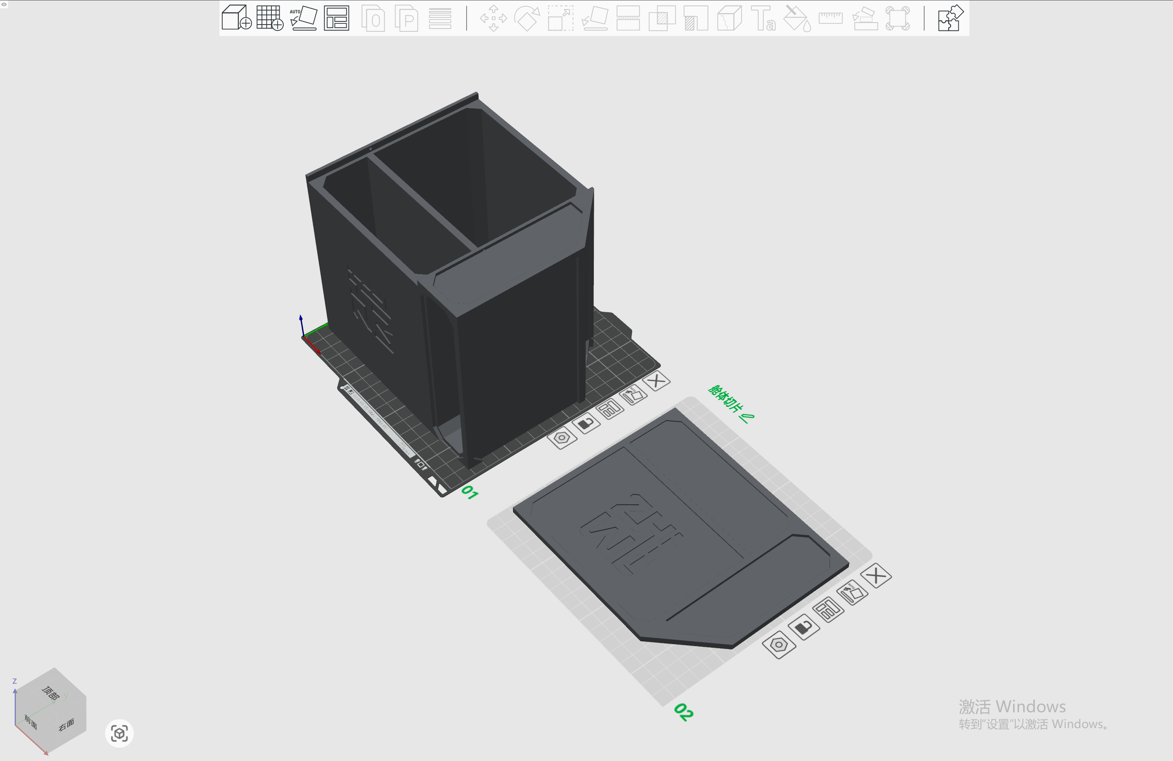Viewport: 1173px width, 761px height.
Task: Open Variable layer height tool
Action: pyautogui.click(x=440, y=19)
